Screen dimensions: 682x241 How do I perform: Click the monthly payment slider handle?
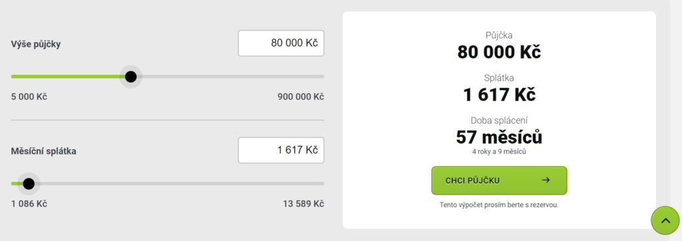(x=29, y=184)
